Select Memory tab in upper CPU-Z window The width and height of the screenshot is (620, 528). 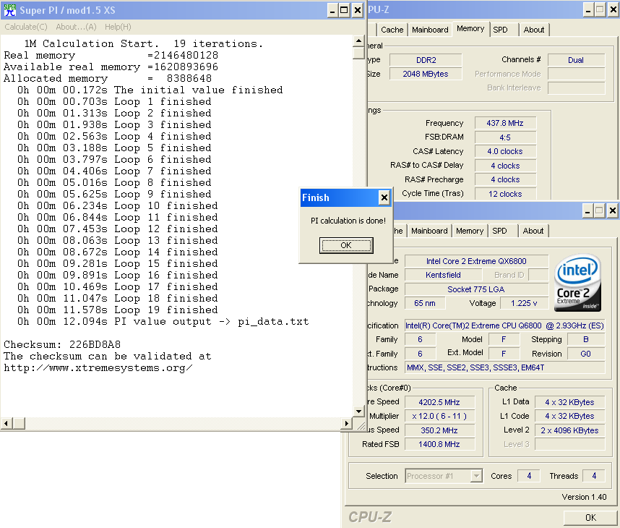pos(470,28)
